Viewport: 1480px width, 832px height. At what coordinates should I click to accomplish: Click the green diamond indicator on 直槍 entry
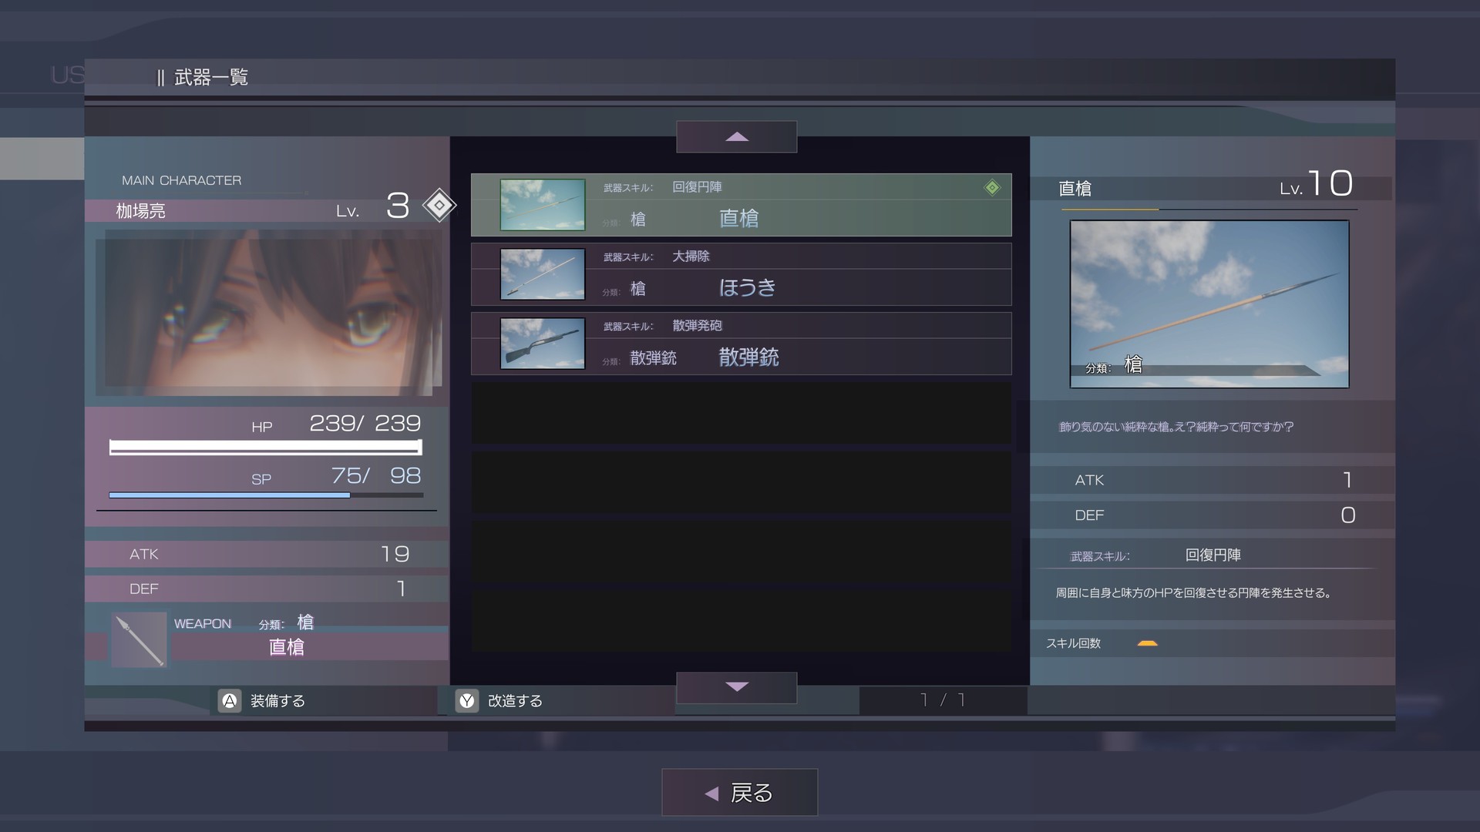pos(991,186)
